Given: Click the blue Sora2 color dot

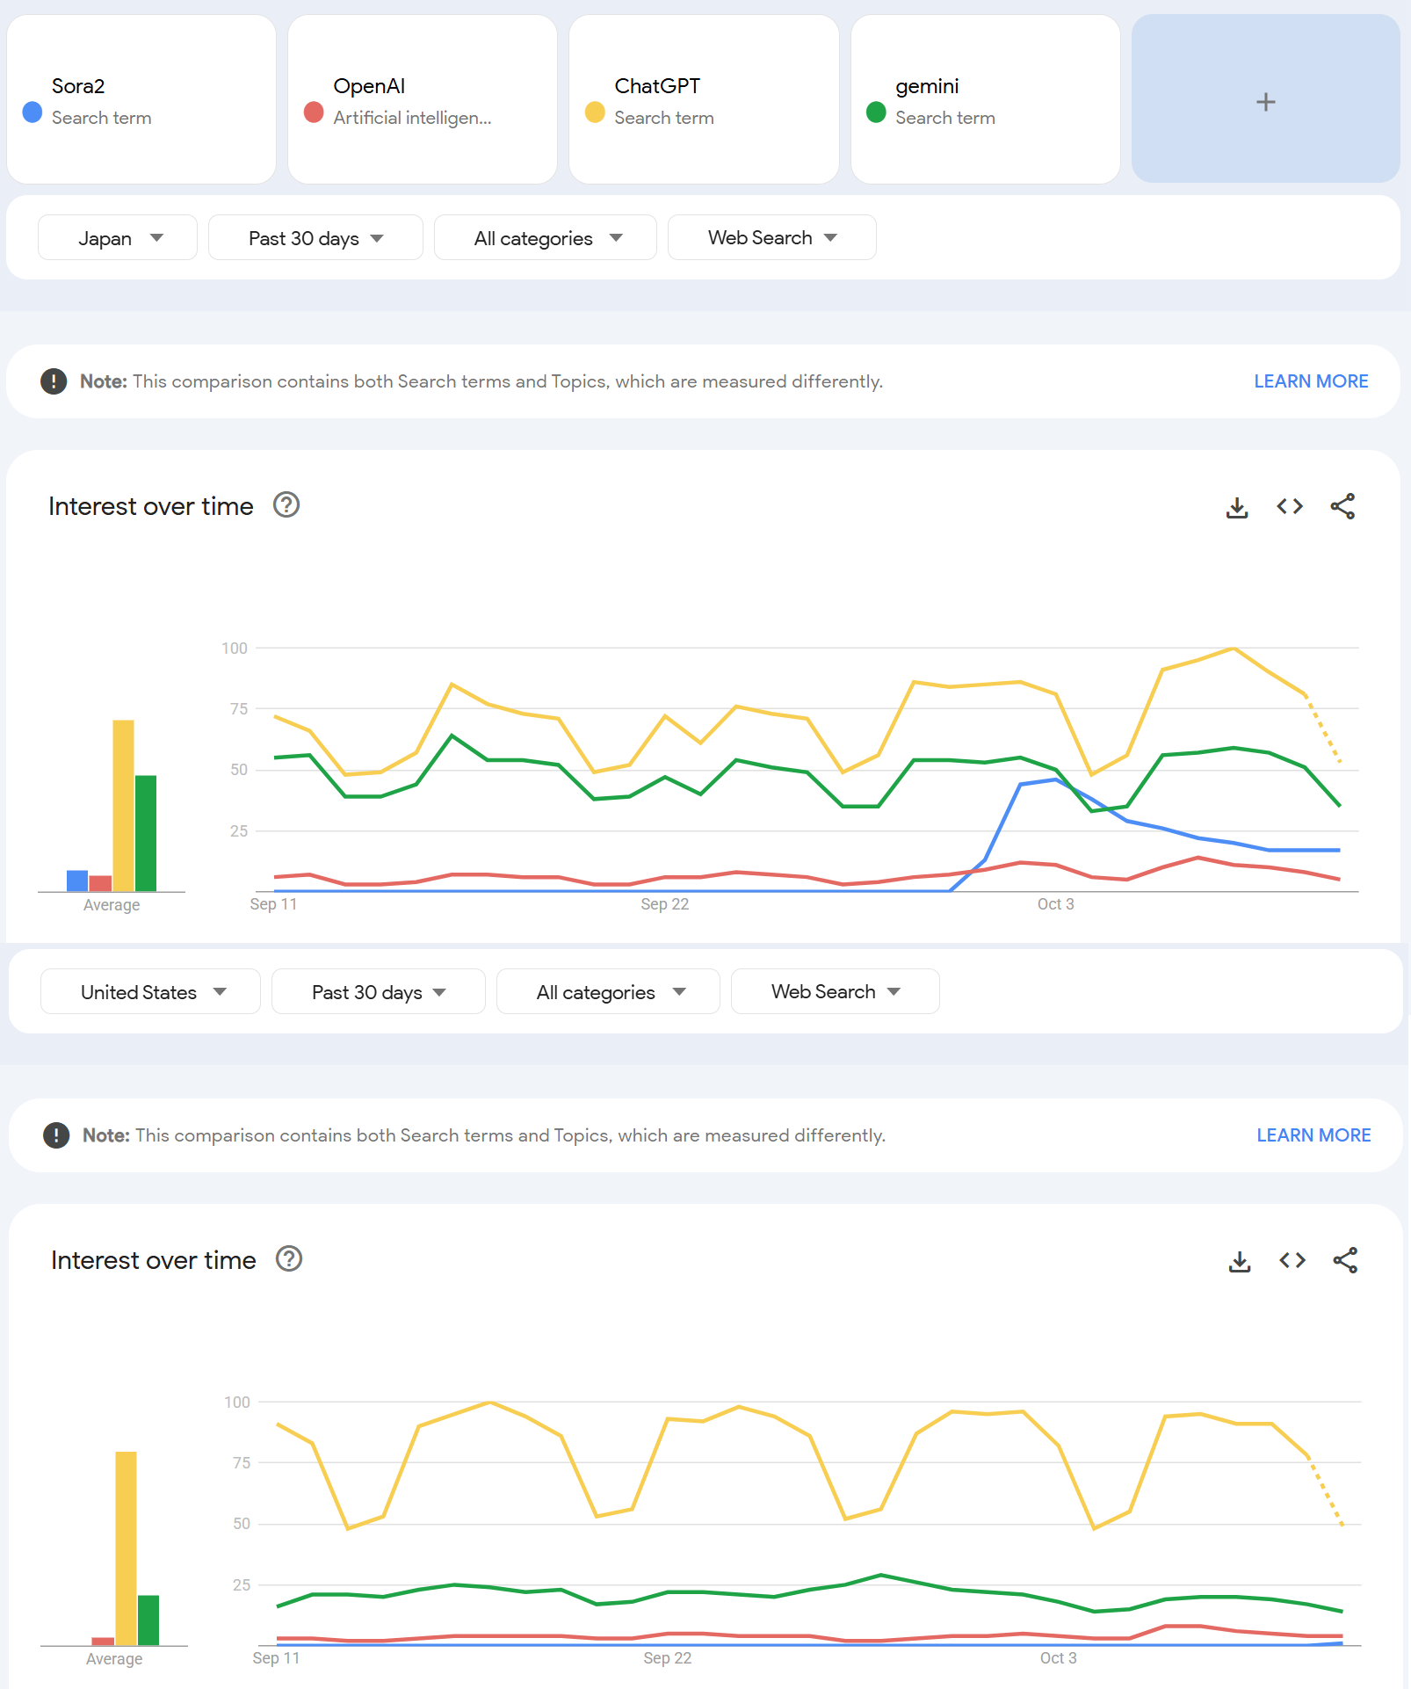Looking at the screenshot, I should (33, 112).
